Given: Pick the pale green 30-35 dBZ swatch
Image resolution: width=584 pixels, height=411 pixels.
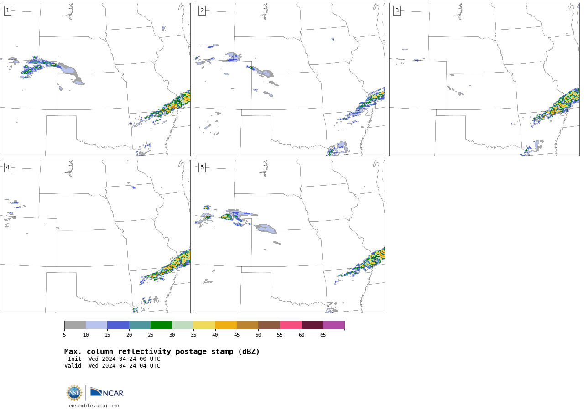Looking at the screenshot, I should pyautogui.click(x=182, y=325).
